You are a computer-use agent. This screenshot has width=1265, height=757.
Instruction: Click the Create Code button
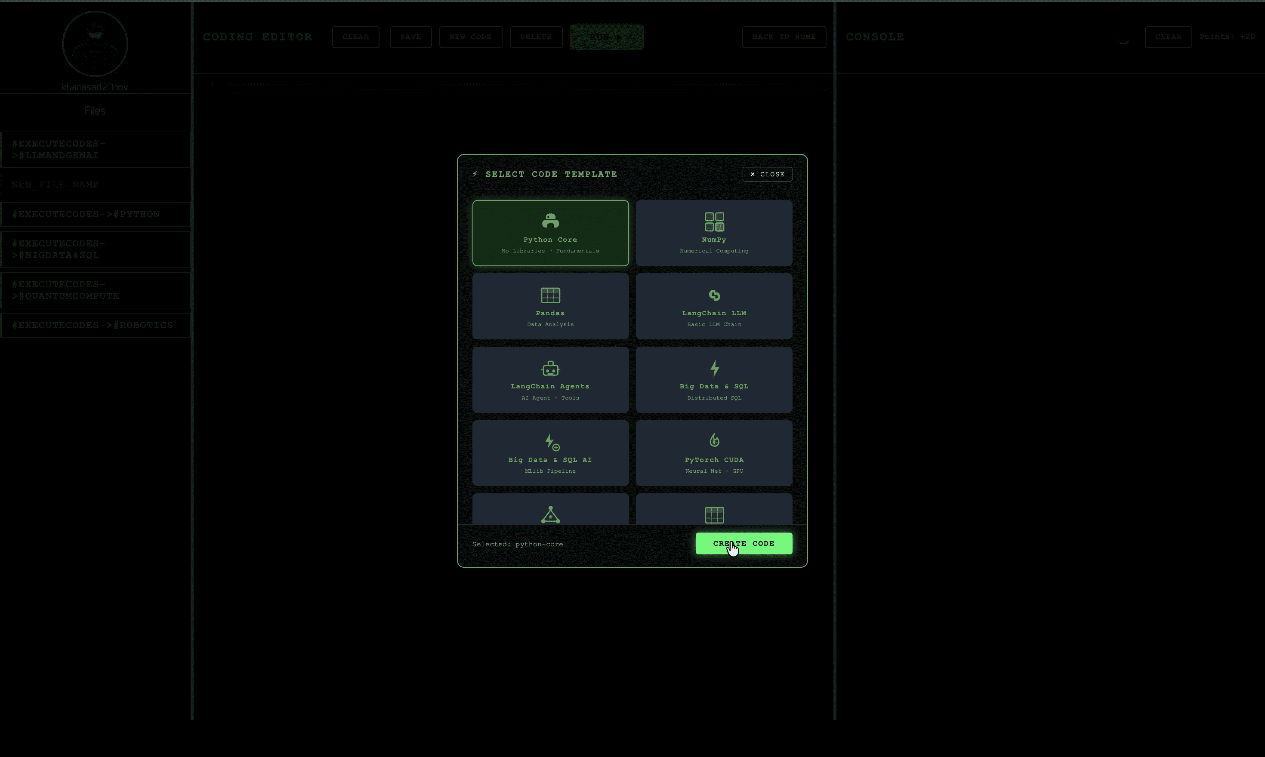click(x=744, y=543)
